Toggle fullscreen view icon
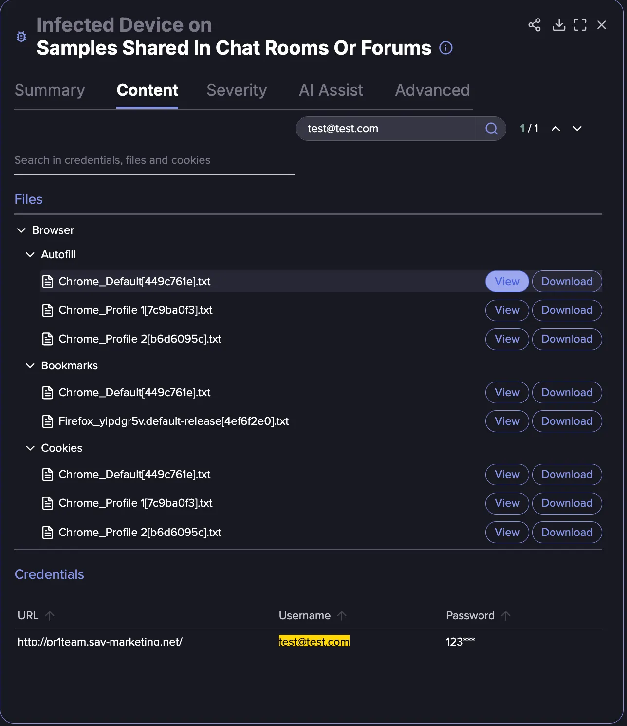Image resolution: width=627 pixels, height=726 pixels. (580, 25)
